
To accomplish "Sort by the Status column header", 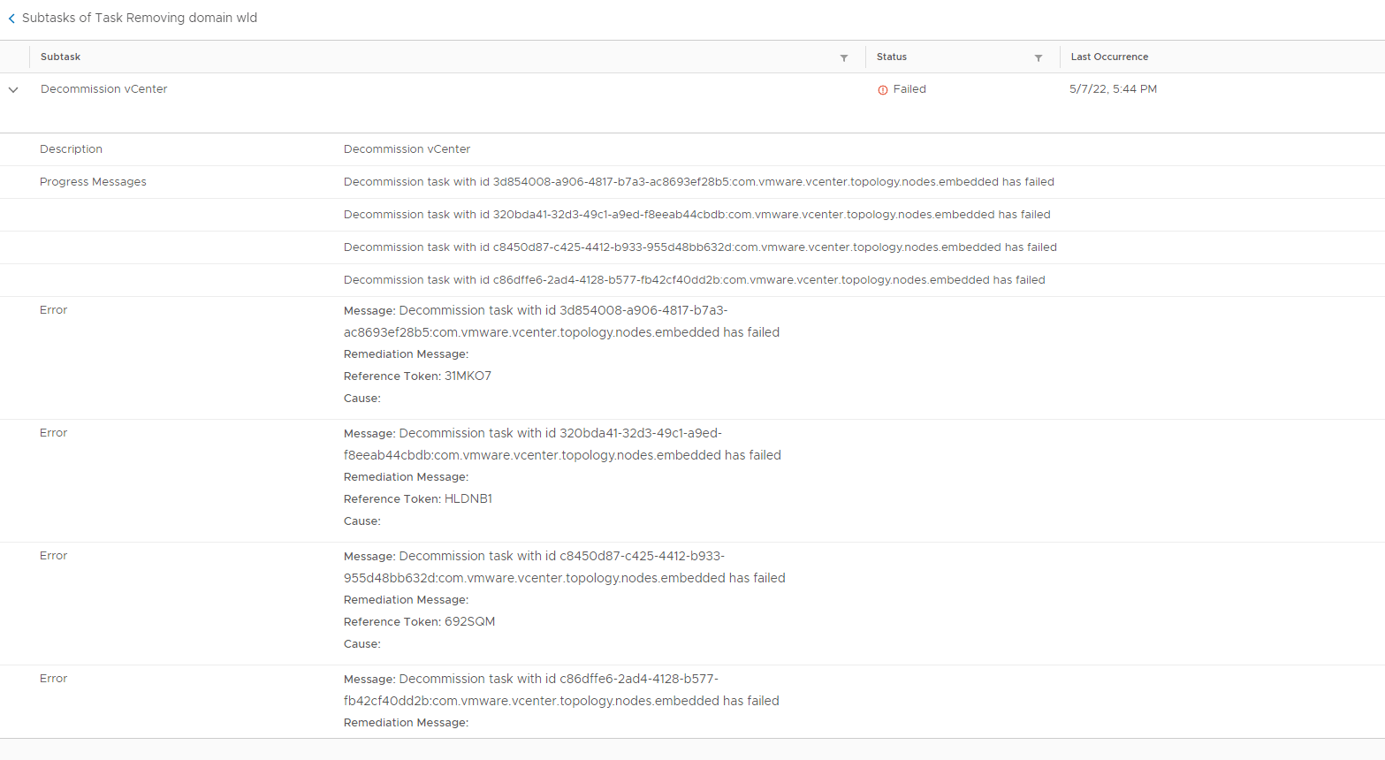I will pos(892,57).
